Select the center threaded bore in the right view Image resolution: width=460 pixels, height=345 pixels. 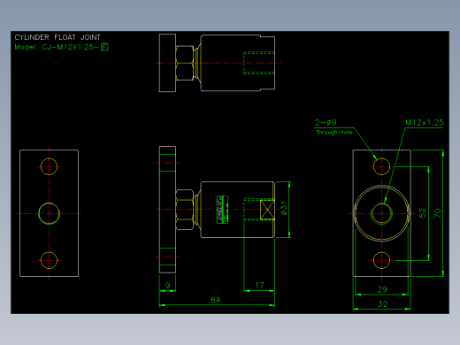381,213
